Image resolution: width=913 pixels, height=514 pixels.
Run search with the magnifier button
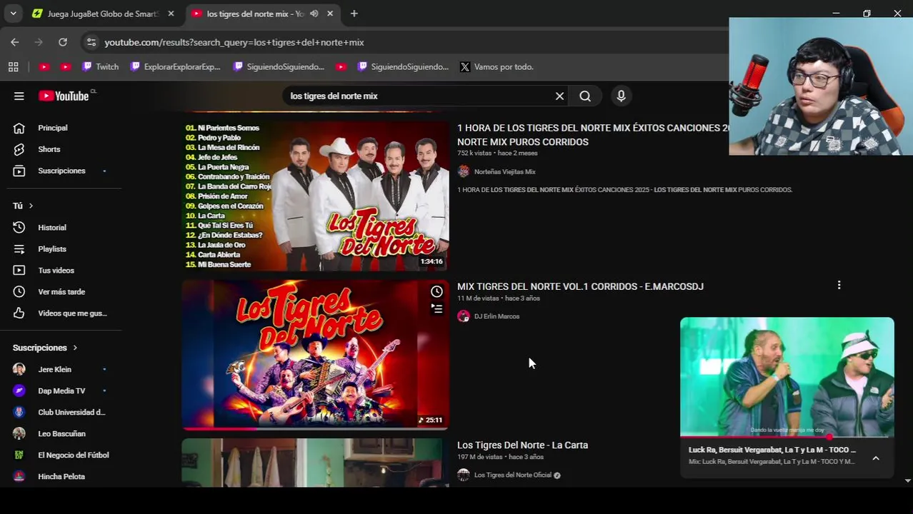[585, 96]
